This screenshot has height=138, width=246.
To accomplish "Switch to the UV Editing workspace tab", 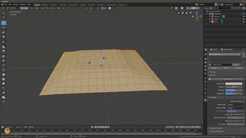I will [x=63, y=5].
